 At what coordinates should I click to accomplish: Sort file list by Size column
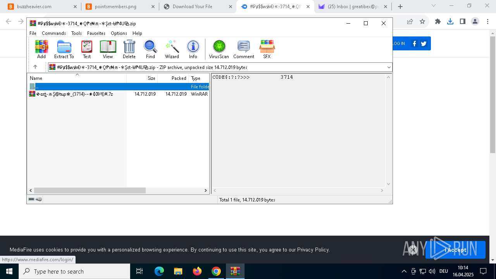click(142, 78)
